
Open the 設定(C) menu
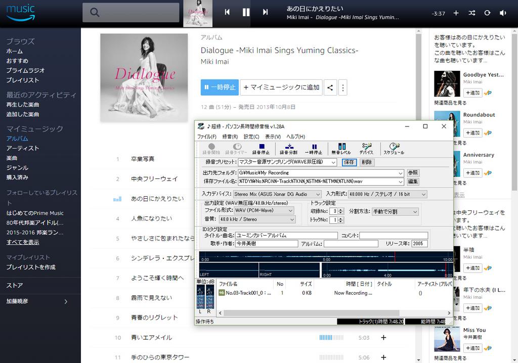(x=251, y=137)
